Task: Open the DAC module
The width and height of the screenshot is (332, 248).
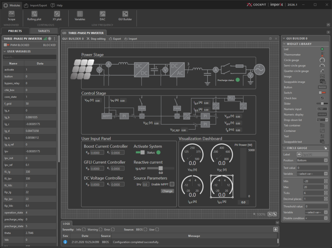Action: point(102,16)
